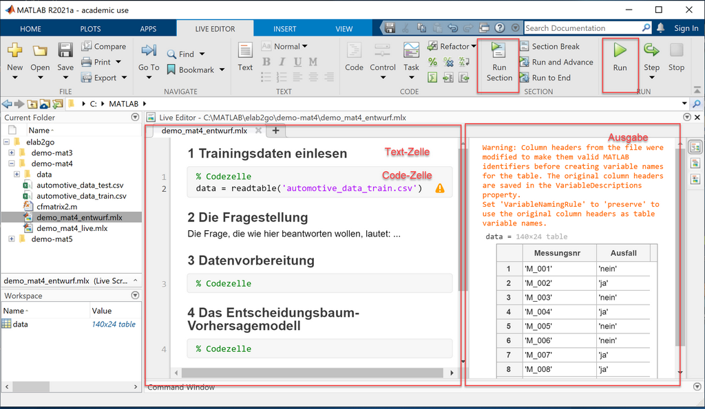Go back with the address bar back arrow
Screen dimensions: 705x409
click(x=7, y=104)
